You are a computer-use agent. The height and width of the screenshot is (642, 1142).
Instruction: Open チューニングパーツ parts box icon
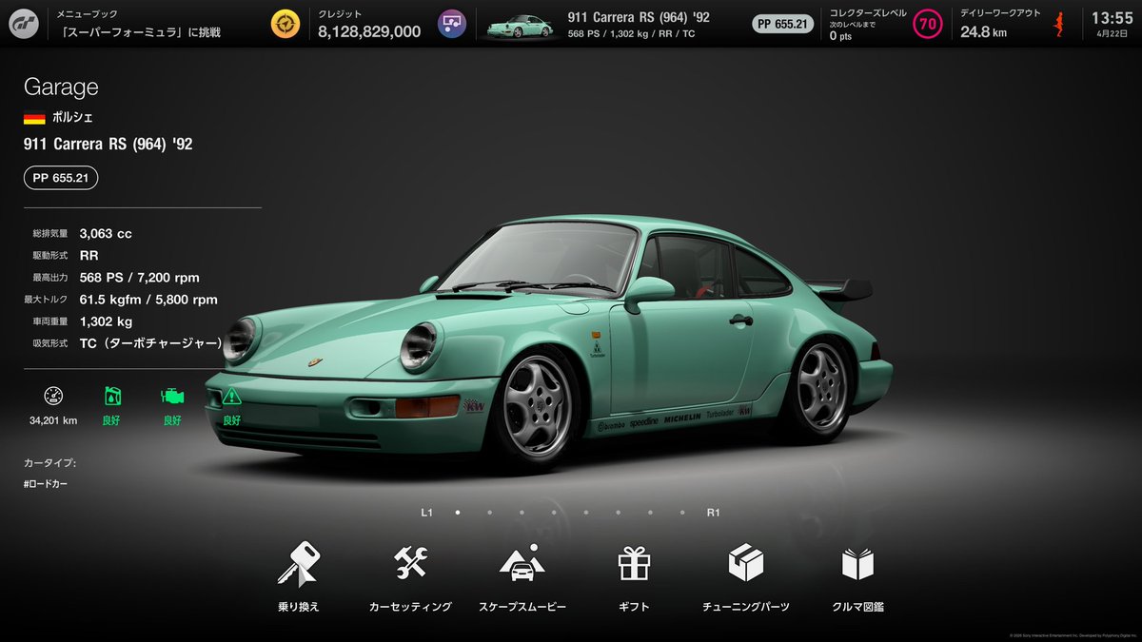tap(745, 563)
